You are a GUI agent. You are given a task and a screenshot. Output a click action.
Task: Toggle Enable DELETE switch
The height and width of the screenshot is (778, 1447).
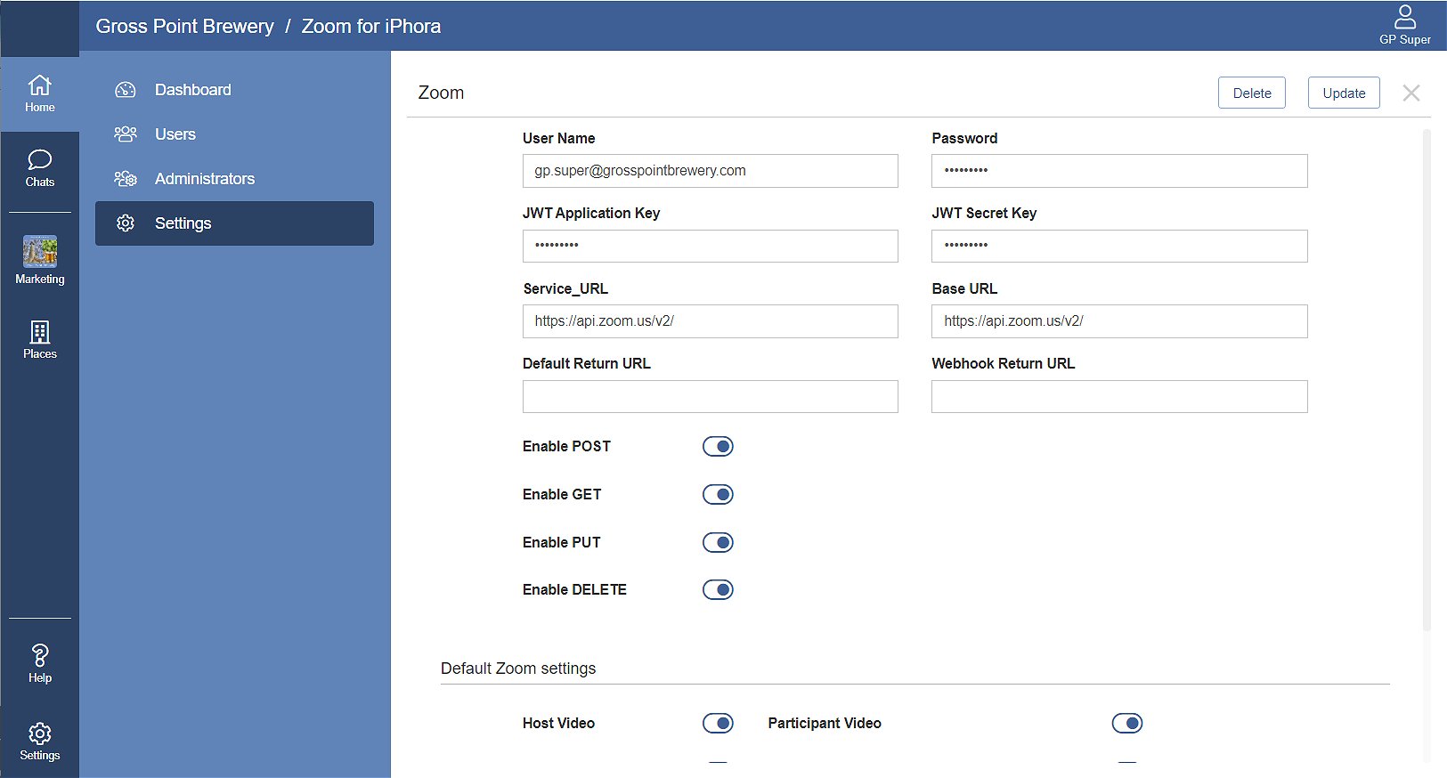(718, 589)
